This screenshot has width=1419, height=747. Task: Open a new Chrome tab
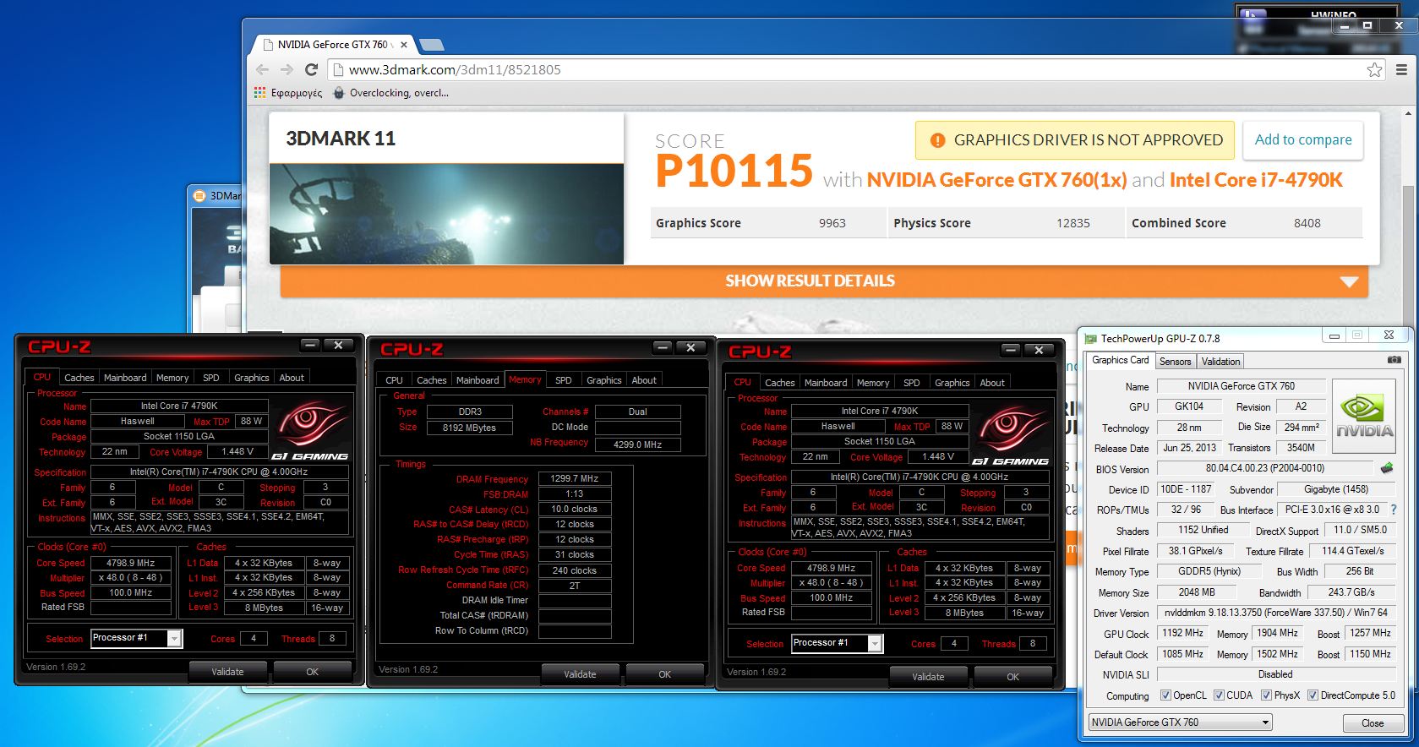click(x=431, y=45)
